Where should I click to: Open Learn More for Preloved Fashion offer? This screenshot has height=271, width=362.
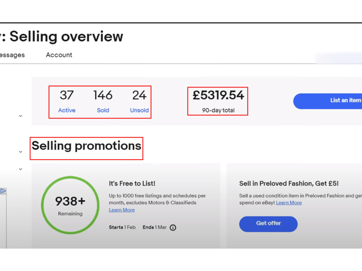point(289,203)
